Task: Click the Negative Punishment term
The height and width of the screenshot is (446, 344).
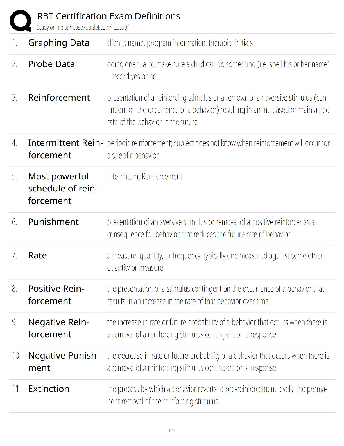Action: 63,362
